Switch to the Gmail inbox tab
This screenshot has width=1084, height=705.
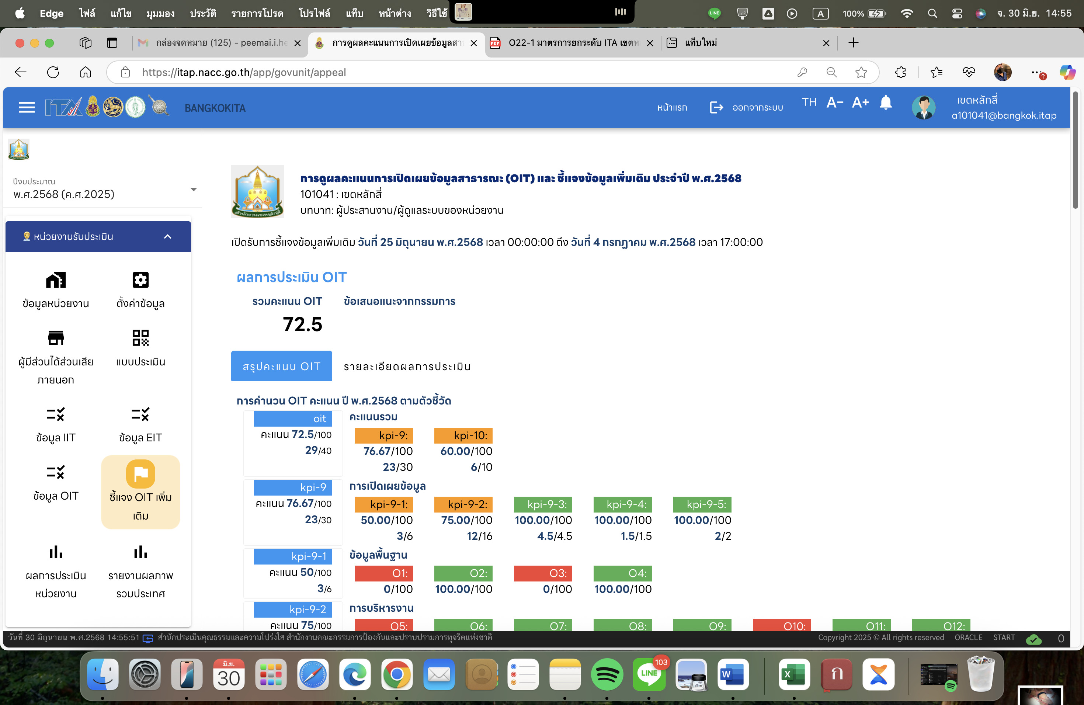point(220,42)
